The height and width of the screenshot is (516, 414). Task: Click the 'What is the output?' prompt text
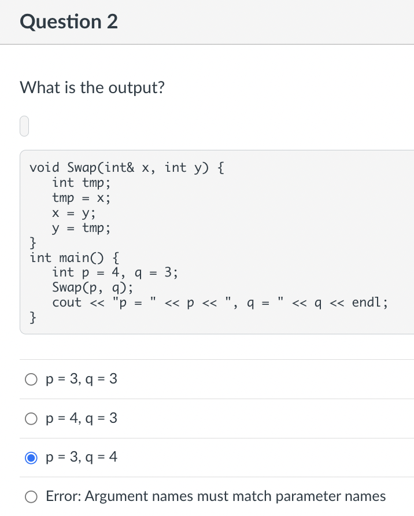[92, 87]
